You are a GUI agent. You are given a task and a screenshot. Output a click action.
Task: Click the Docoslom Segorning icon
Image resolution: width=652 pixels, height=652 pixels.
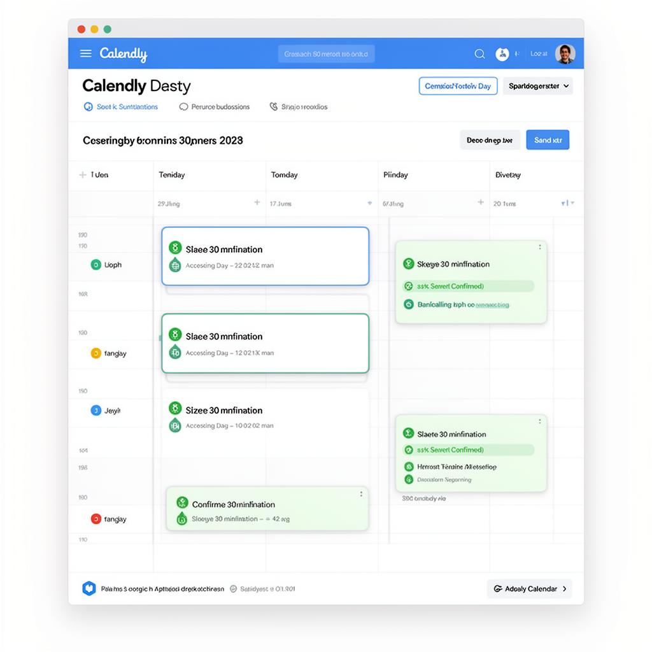pos(409,479)
